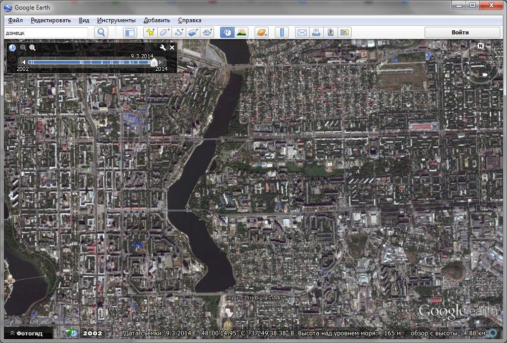Screen dimensions: 507x343
Task: Select the ruler measuring tool
Action: point(281,32)
